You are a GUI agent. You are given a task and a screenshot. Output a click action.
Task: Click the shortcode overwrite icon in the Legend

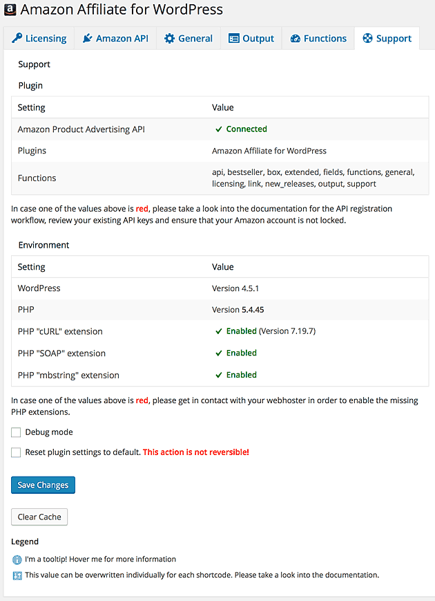pyautogui.click(x=17, y=575)
